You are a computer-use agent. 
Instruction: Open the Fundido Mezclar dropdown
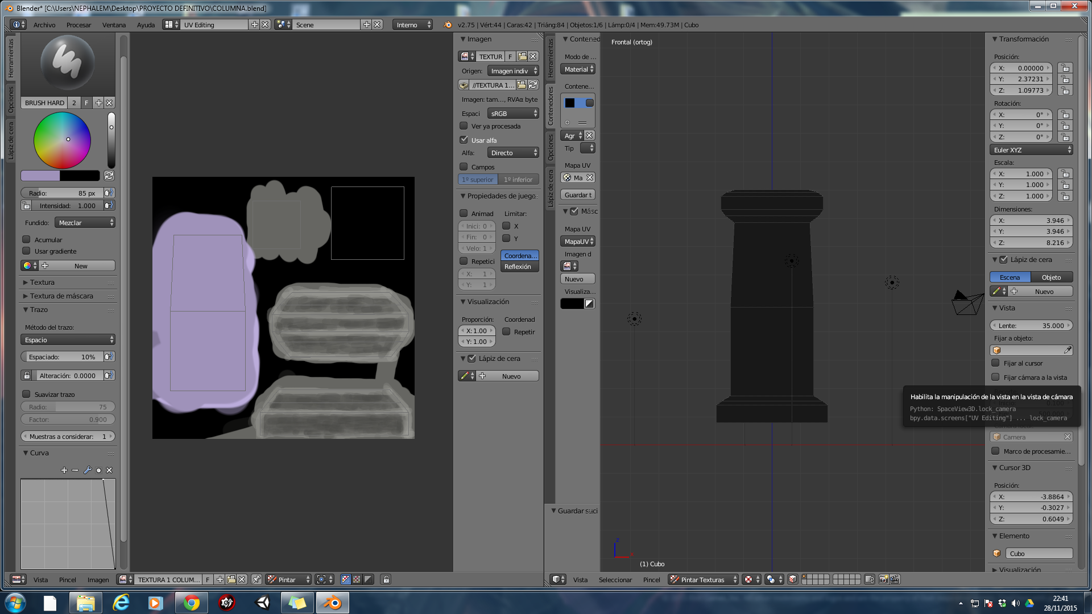click(x=85, y=223)
